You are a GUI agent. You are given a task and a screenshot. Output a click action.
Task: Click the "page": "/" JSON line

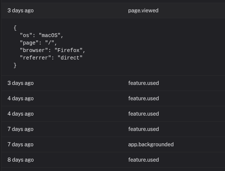(x=38, y=43)
